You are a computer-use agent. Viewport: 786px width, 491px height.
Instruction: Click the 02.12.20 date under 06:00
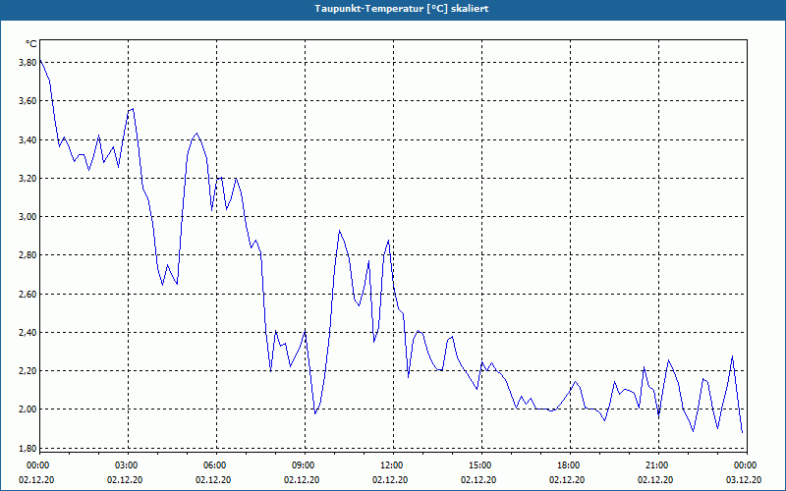pos(213,480)
